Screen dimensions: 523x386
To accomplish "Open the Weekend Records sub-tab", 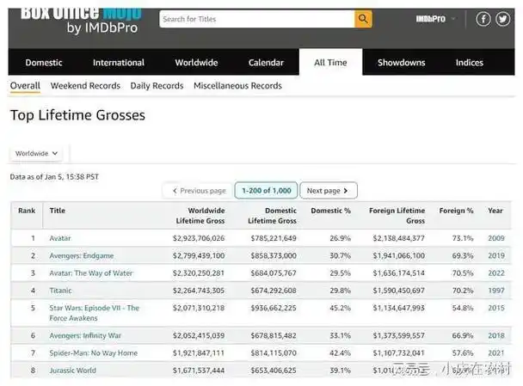I will 85,86.
